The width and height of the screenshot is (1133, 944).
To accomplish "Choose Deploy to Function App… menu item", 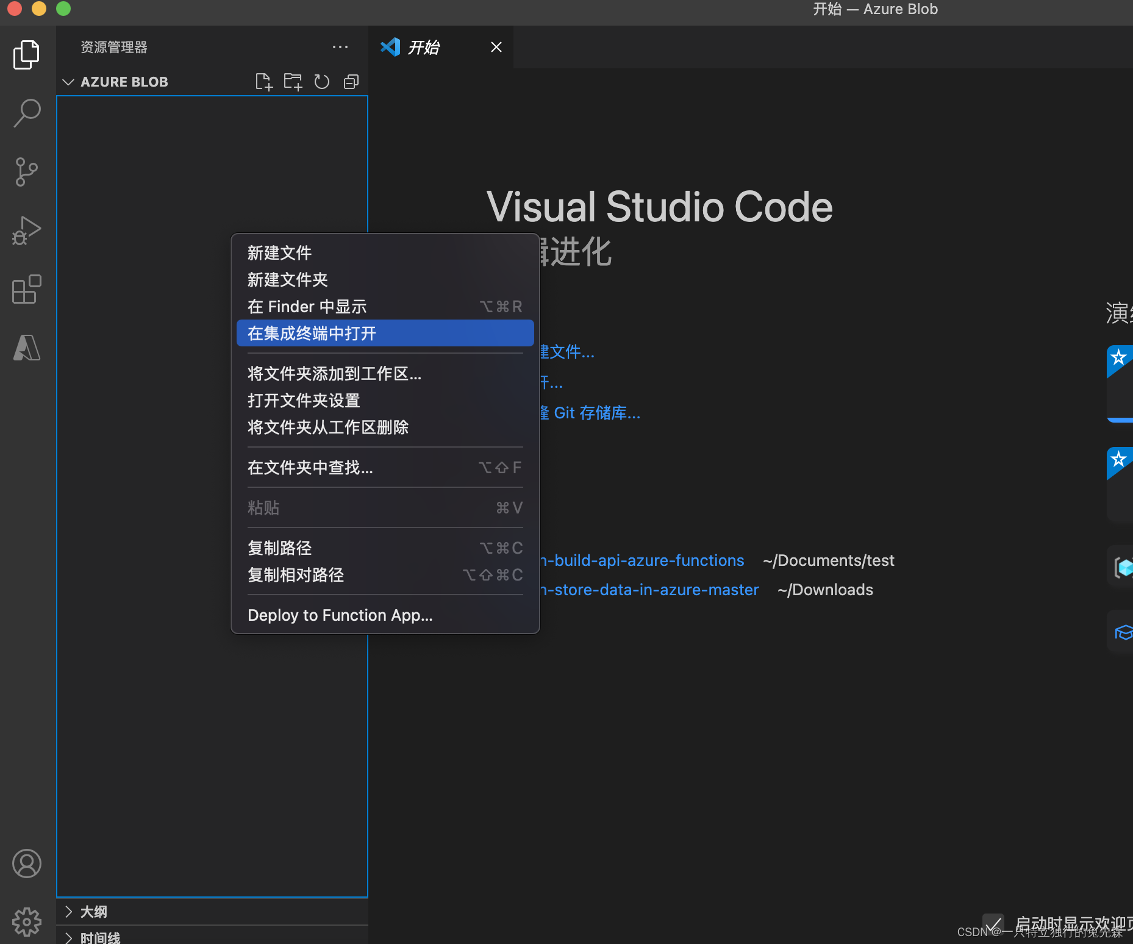I will [385, 615].
